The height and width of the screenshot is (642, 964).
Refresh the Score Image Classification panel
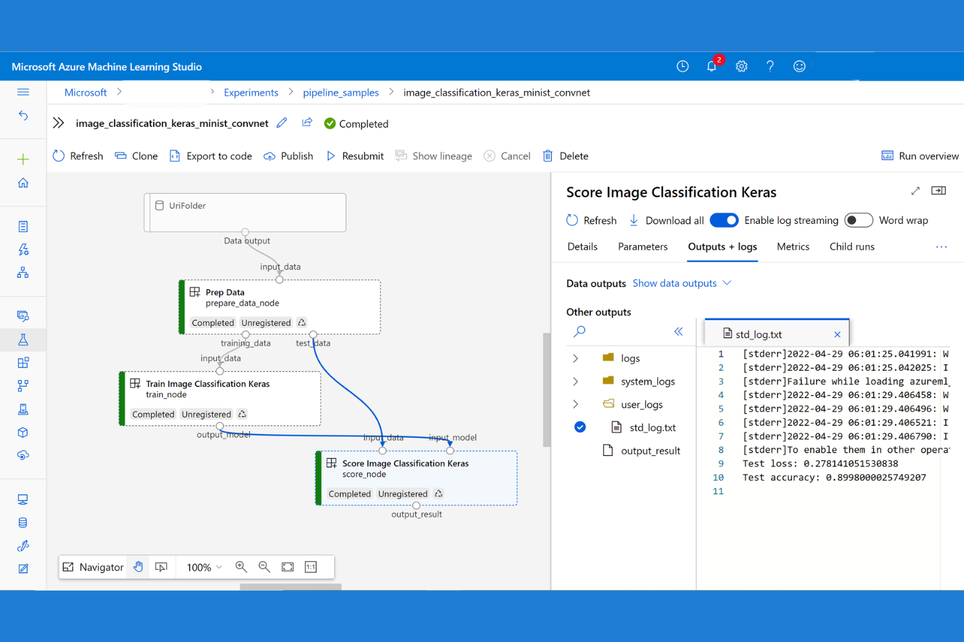[x=591, y=221]
